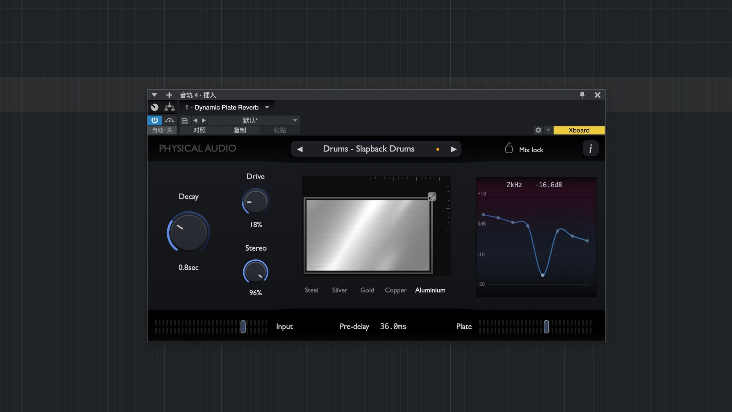Viewport: 732px width, 412px height.
Task: Click the 复制 copy button
Action: (240, 130)
